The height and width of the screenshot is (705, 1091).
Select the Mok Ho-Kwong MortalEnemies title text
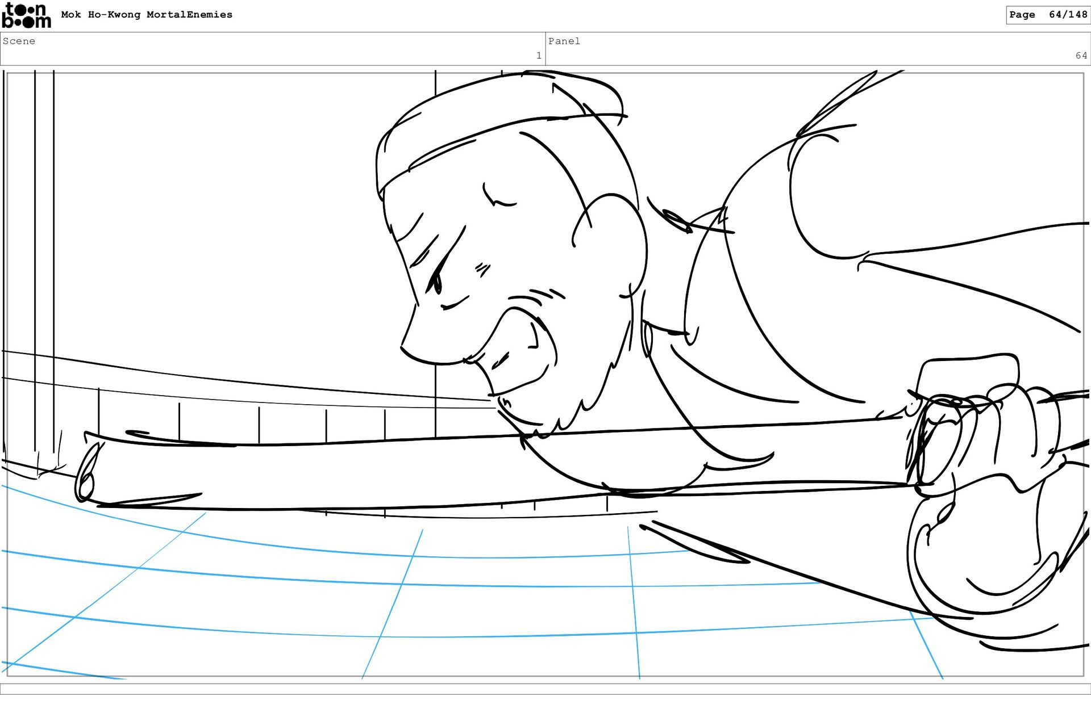pos(147,15)
